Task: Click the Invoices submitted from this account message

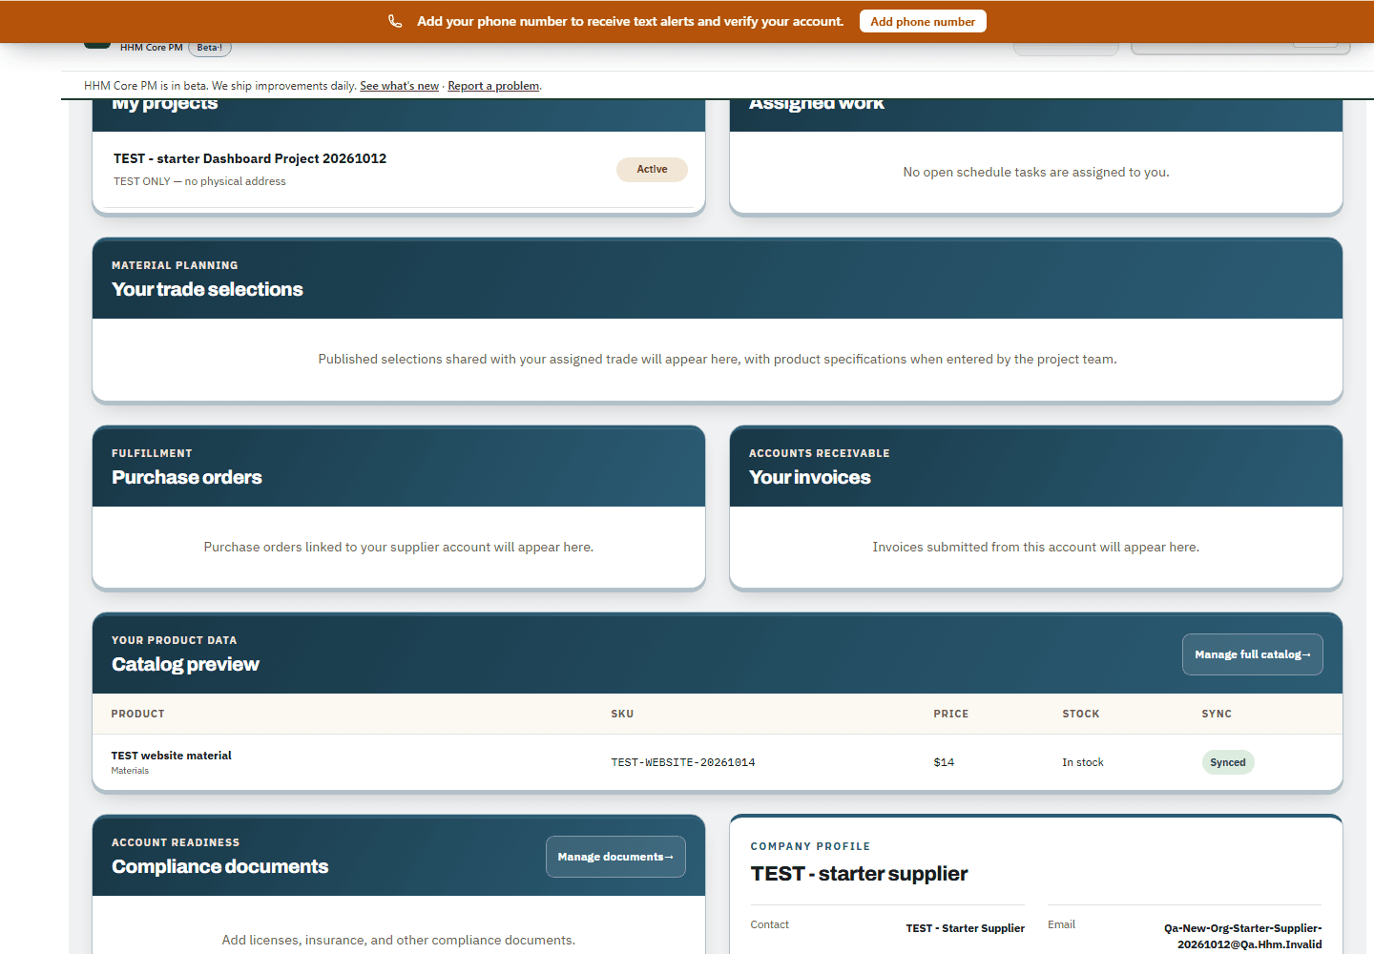Action: point(1036,548)
